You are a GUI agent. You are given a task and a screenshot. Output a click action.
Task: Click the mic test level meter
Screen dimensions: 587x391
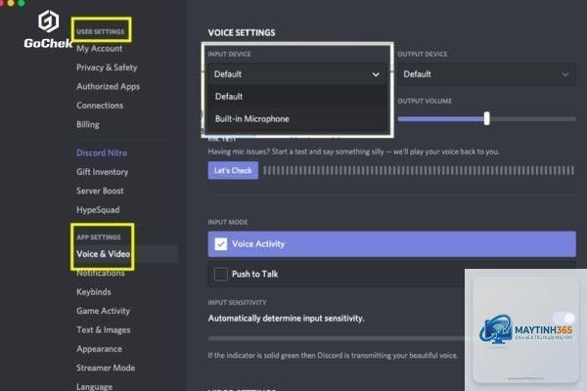419,171
